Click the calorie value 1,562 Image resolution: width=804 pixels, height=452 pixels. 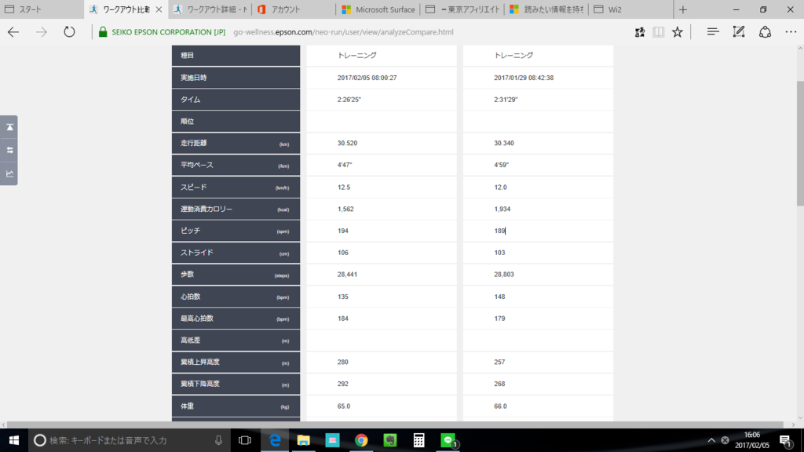pos(345,209)
